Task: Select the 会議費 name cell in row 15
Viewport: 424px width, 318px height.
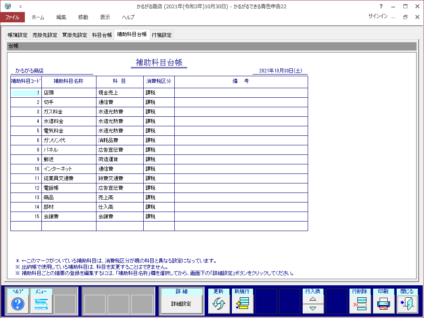Action: pyautogui.click(x=69, y=216)
